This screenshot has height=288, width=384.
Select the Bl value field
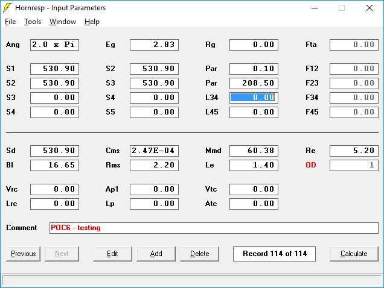coord(54,165)
